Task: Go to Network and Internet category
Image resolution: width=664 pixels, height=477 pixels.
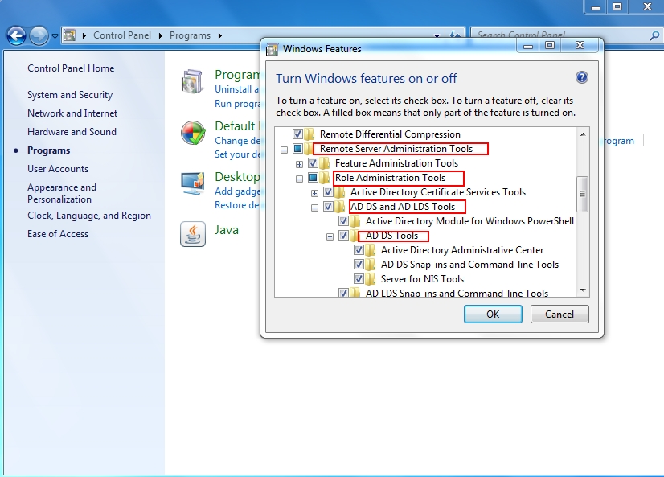Action: coord(72,113)
